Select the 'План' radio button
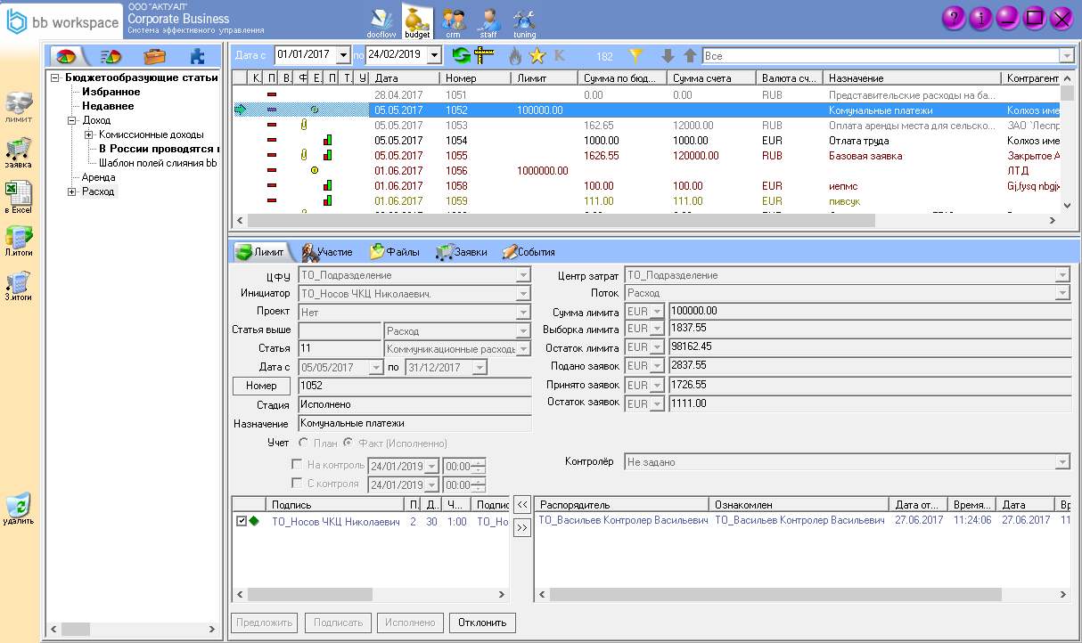 pos(304,443)
